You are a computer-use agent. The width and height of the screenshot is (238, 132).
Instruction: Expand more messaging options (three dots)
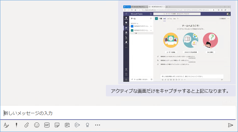click(98, 125)
